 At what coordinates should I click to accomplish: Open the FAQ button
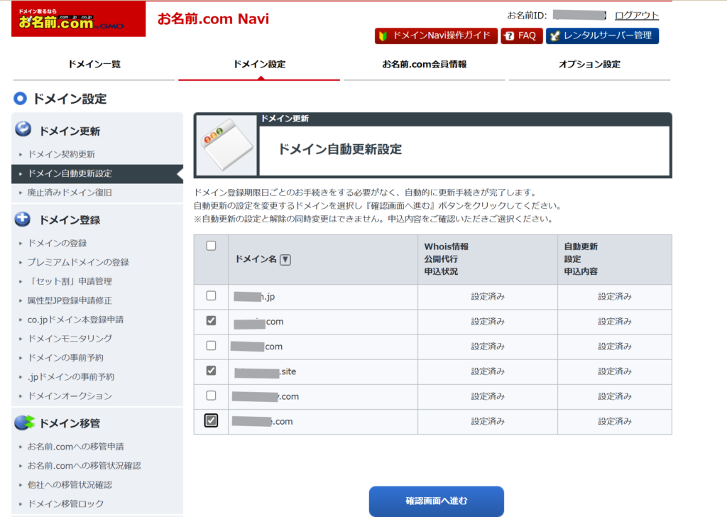[x=522, y=36]
